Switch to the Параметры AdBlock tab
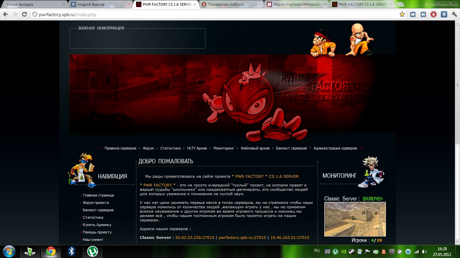Viewport: 460px width, 258px height. click(x=229, y=5)
